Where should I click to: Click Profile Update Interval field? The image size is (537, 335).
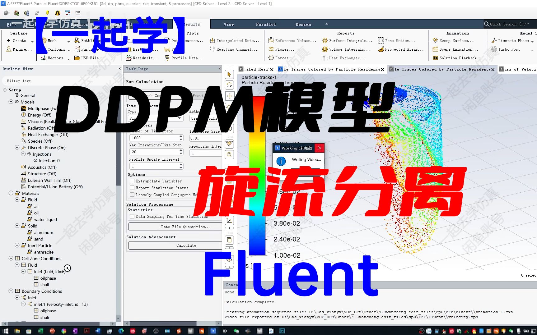(154, 166)
